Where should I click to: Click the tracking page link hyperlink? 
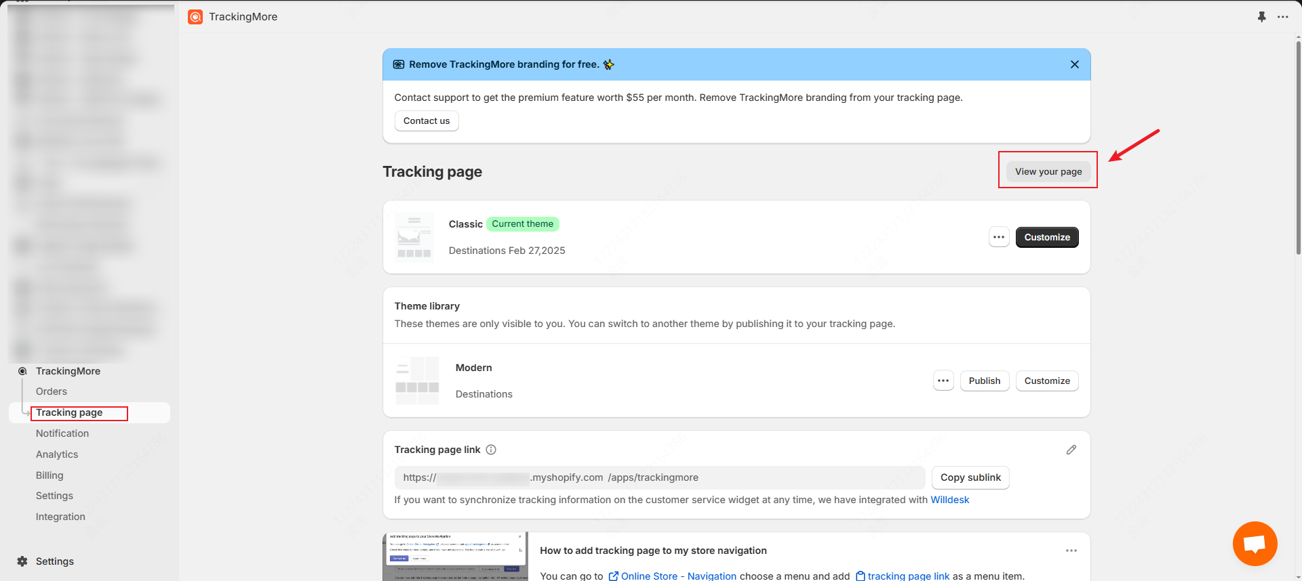point(903,576)
